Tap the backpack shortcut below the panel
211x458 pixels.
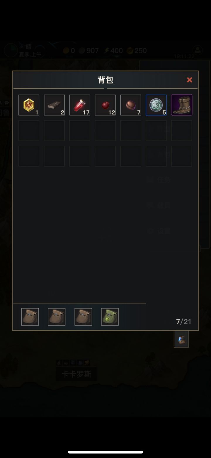pyautogui.click(x=181, y=339)
